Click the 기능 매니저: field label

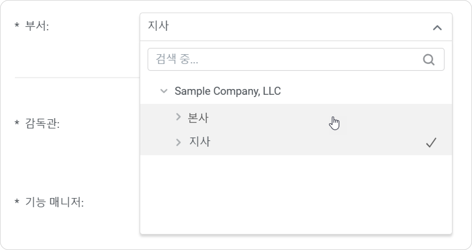tap(54, 202)
